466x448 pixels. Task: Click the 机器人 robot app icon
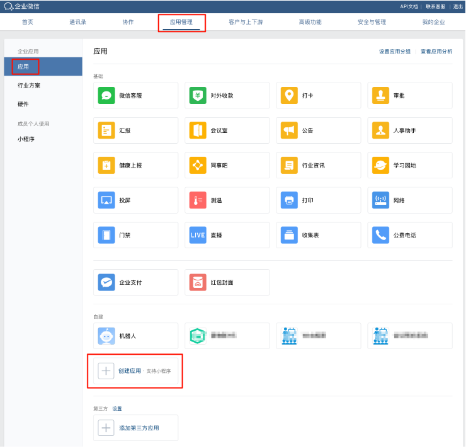[106, 336]
